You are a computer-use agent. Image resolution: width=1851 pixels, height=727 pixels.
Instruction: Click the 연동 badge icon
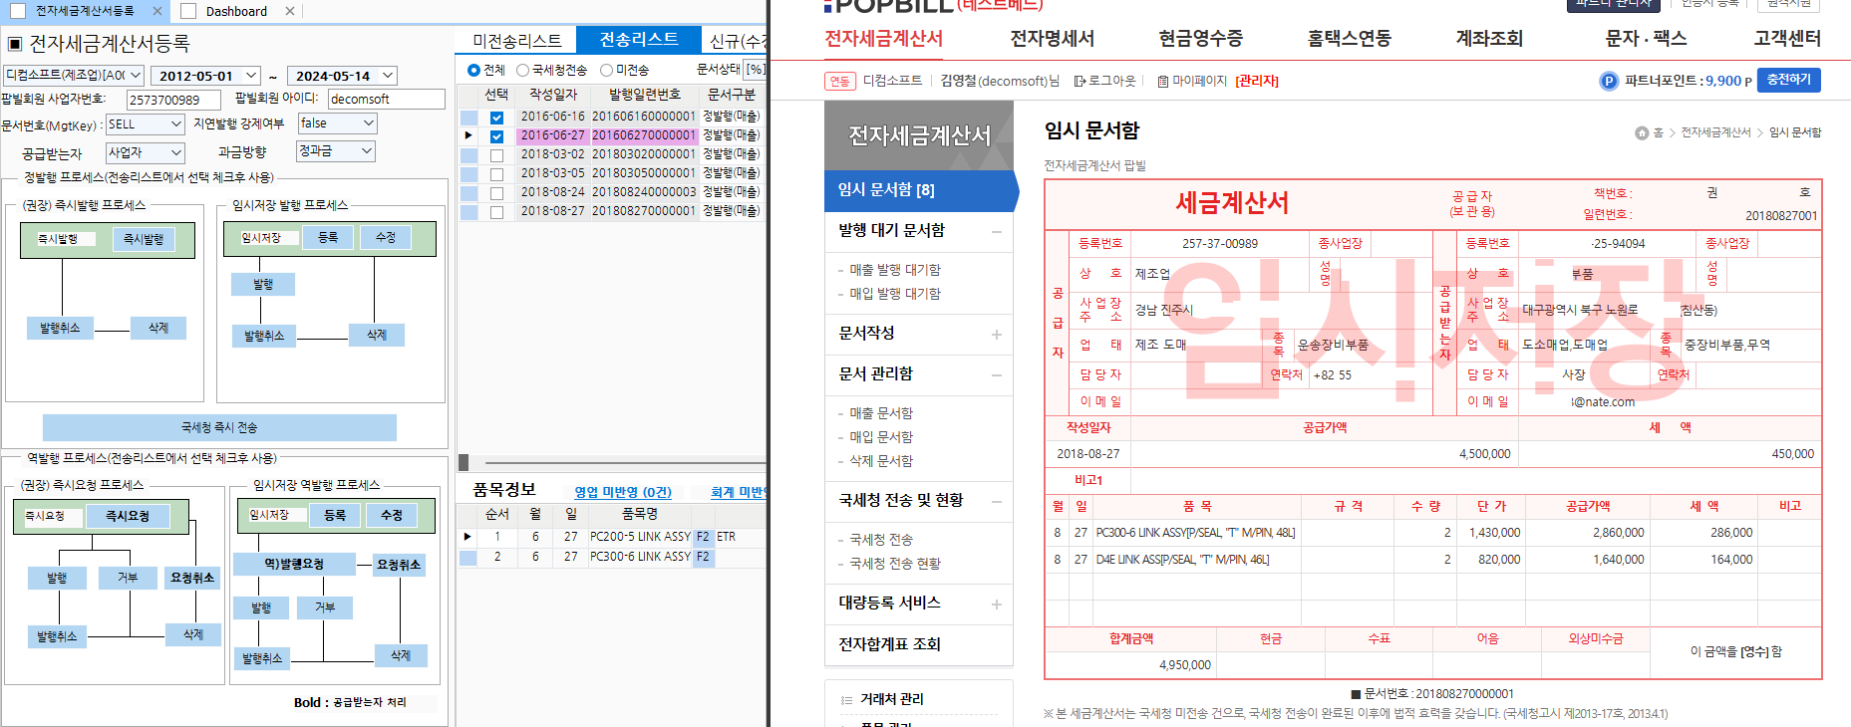coord(840,81)
